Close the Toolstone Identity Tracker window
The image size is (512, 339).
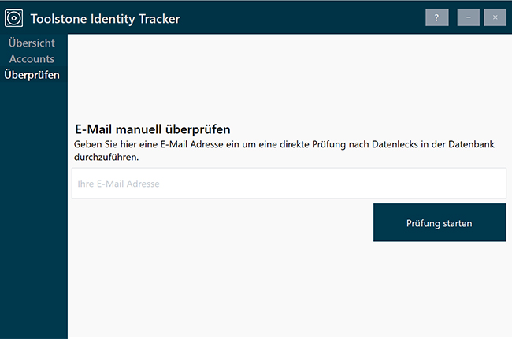495,17
